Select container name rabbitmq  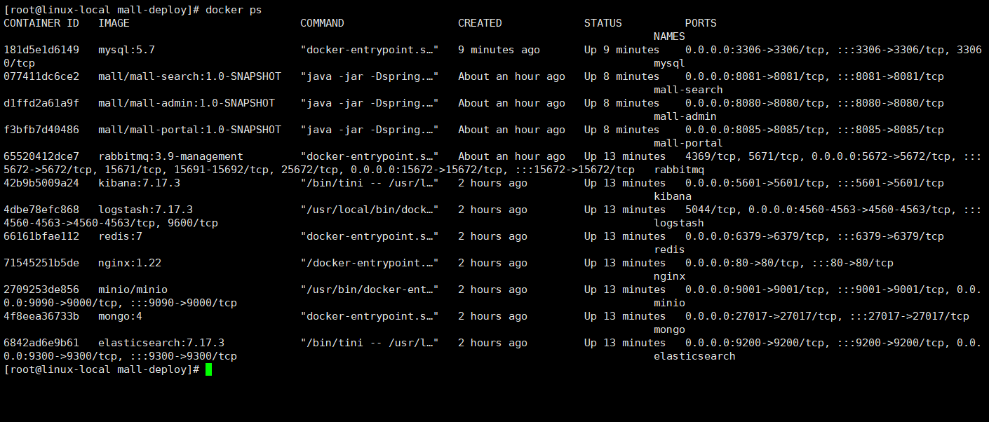pos(679,170)
